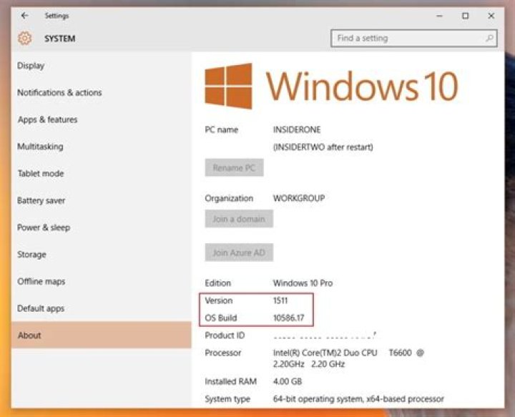
Task: Open Battery saver settings
Action: pyautogui.click(x=41, y=201)
